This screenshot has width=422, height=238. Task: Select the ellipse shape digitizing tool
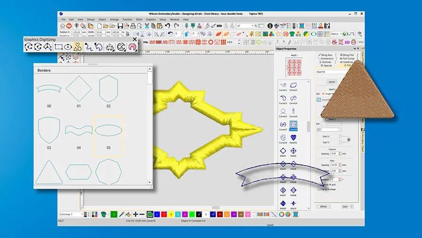point(68,46)
